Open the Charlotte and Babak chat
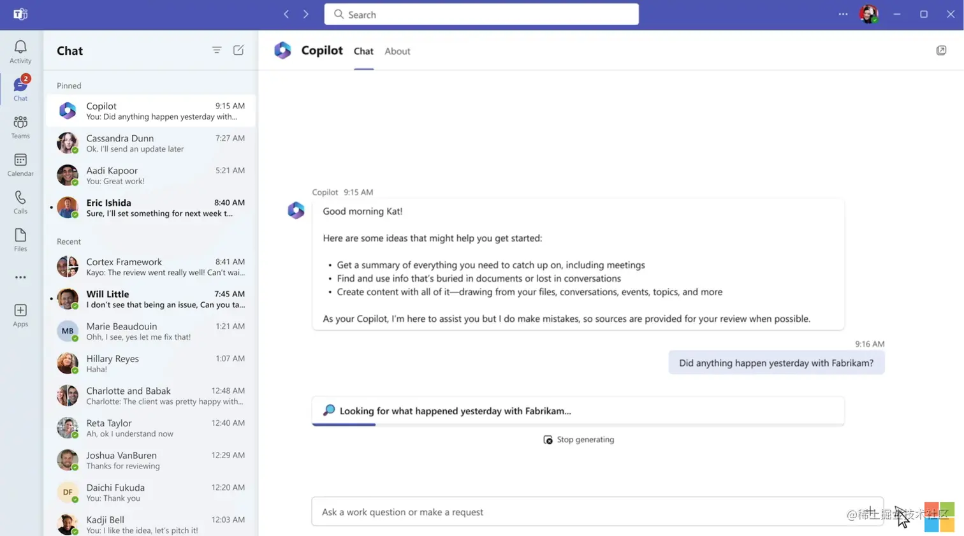This screenshot has width=964, height=536. click(151, 396)
